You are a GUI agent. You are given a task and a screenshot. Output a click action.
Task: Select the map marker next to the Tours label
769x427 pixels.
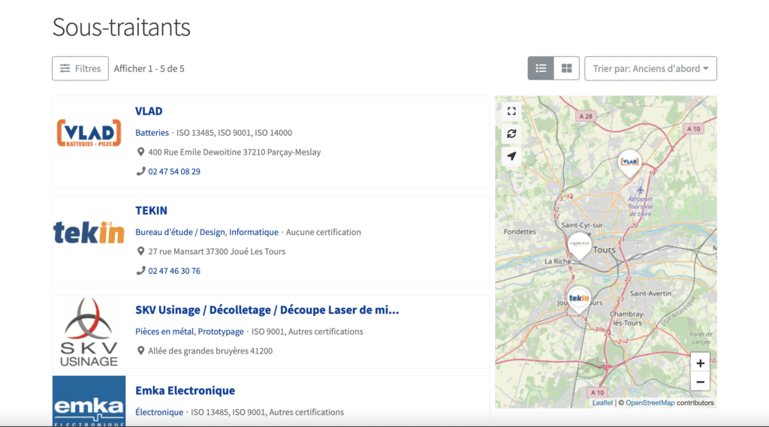(x=579, y=245)
